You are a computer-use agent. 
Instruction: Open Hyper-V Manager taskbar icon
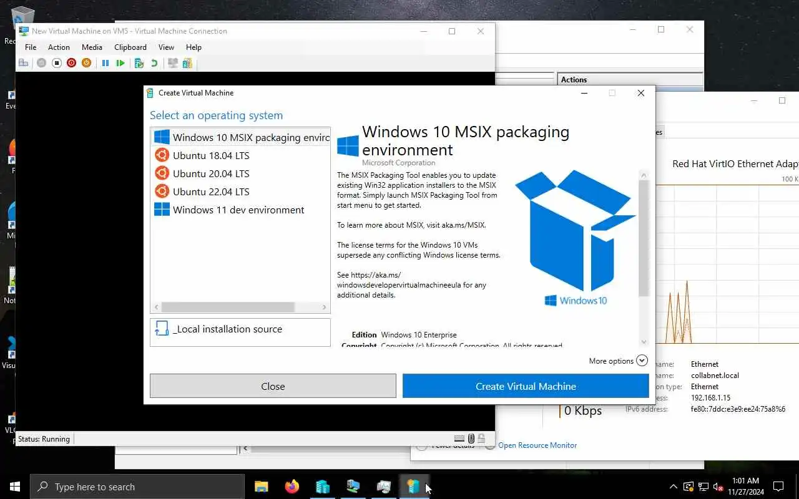[322, 487]
